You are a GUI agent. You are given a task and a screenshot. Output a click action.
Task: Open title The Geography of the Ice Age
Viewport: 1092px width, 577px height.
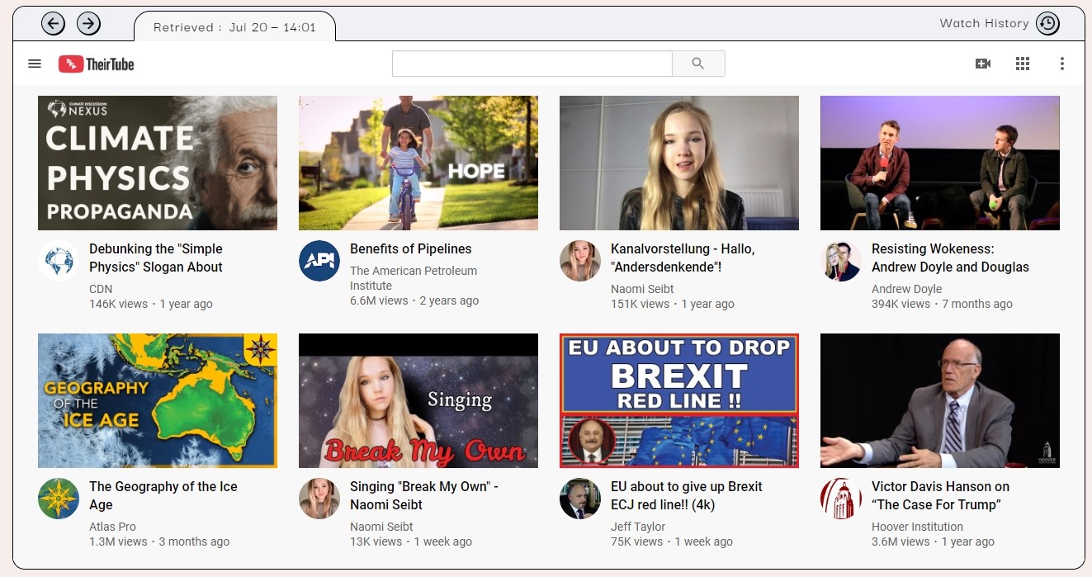pos(163,495)
